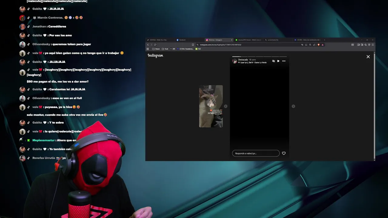Image resolution: width=388 pixels, height=218 pixels.
Task: Click the story progress bar at top
Action: (x=259, y=57)
